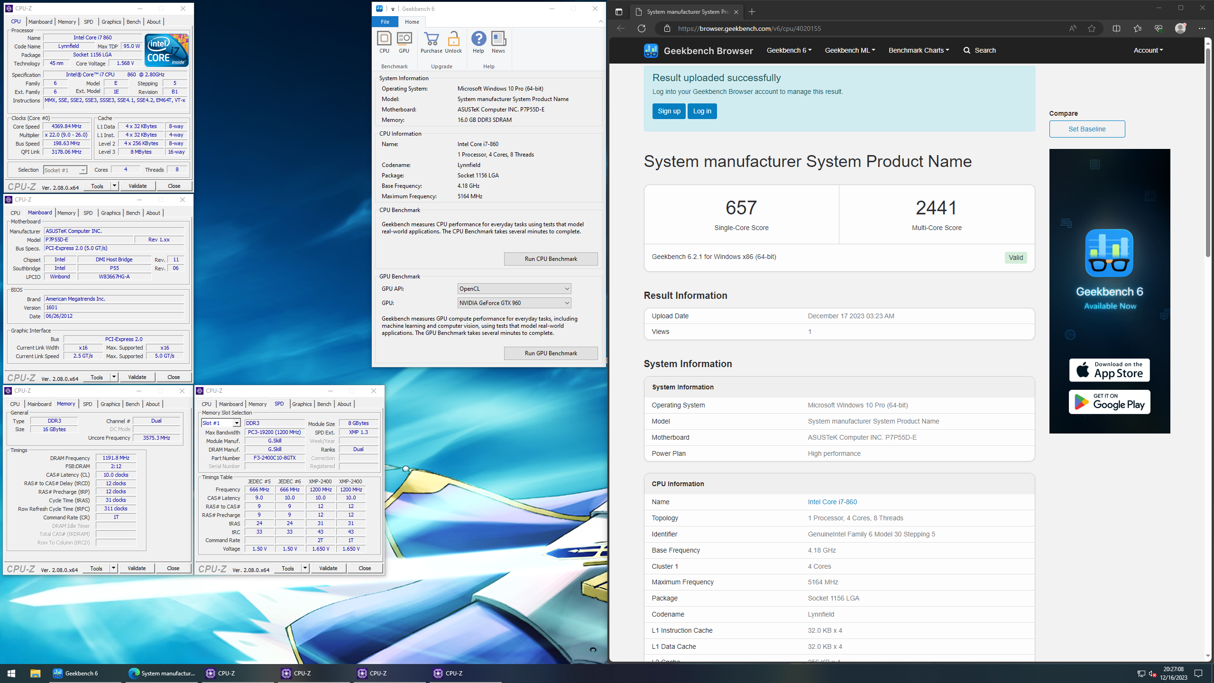Click the Read aloud icon in address bar
The width and height of the screenshot is (1214, 683).
click(1073, 28)
